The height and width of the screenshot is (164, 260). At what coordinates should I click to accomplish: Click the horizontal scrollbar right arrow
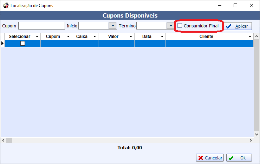tap(251, 140)
